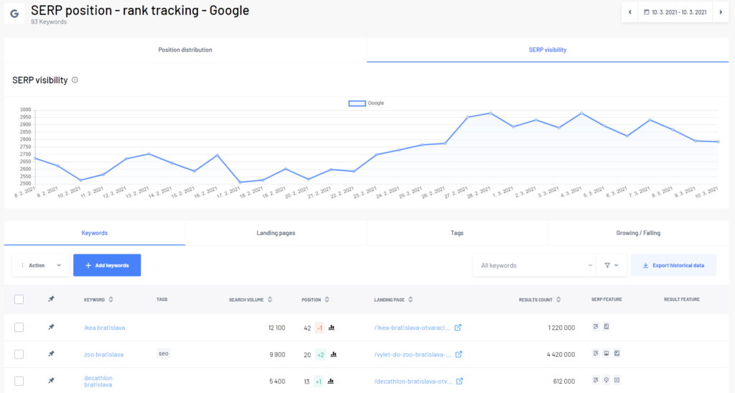Viewport: 735px width, 393px height.
Task: Open the Landing pages tab
Action: 276,233
